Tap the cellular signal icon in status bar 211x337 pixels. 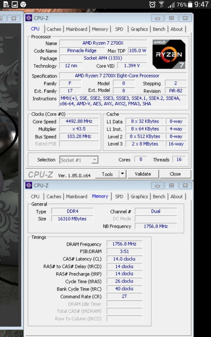click(171, 5)
